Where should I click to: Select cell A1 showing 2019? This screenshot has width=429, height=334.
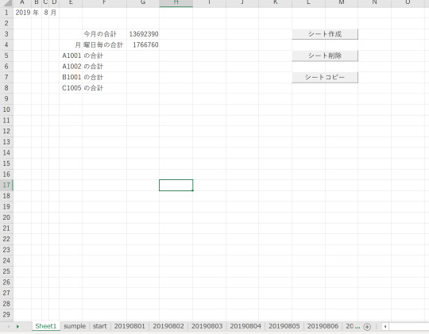point(22,13)
